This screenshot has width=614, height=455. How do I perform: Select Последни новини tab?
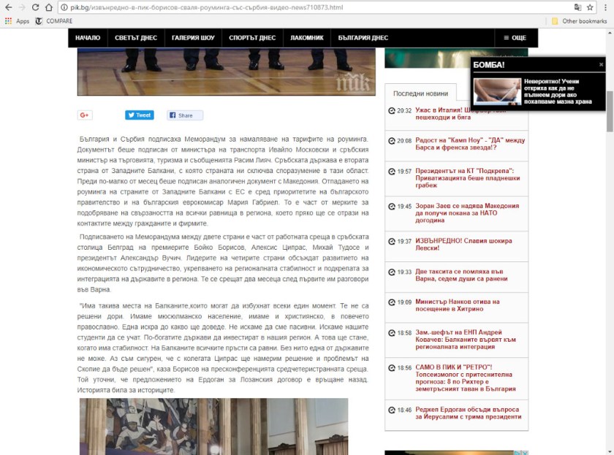[420, 93]
